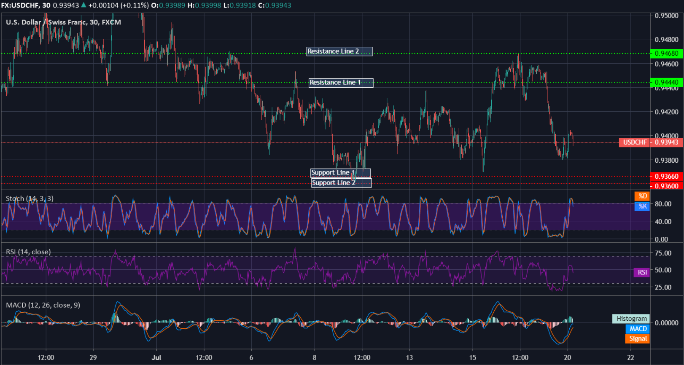Image resolution: width=684 pixels, height=365 pixels.
Task: Select the green 0.94440 price tag
Action: click(666, 82)
